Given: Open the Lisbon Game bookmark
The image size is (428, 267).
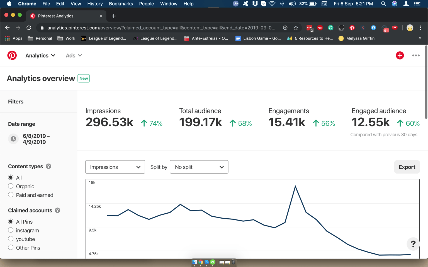Looking at the screenshot, I should [x=258, y=38].
